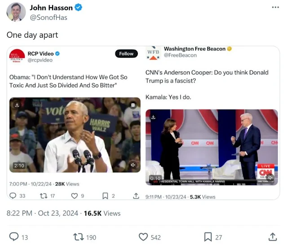This screenshot has height=247, width=287.
Task: Unmute the CNN town hall video
Action: [x=270, y=177]
